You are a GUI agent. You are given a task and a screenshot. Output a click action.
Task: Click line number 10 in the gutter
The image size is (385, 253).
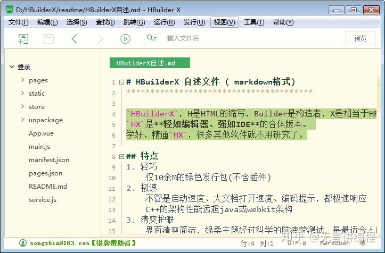112,178
